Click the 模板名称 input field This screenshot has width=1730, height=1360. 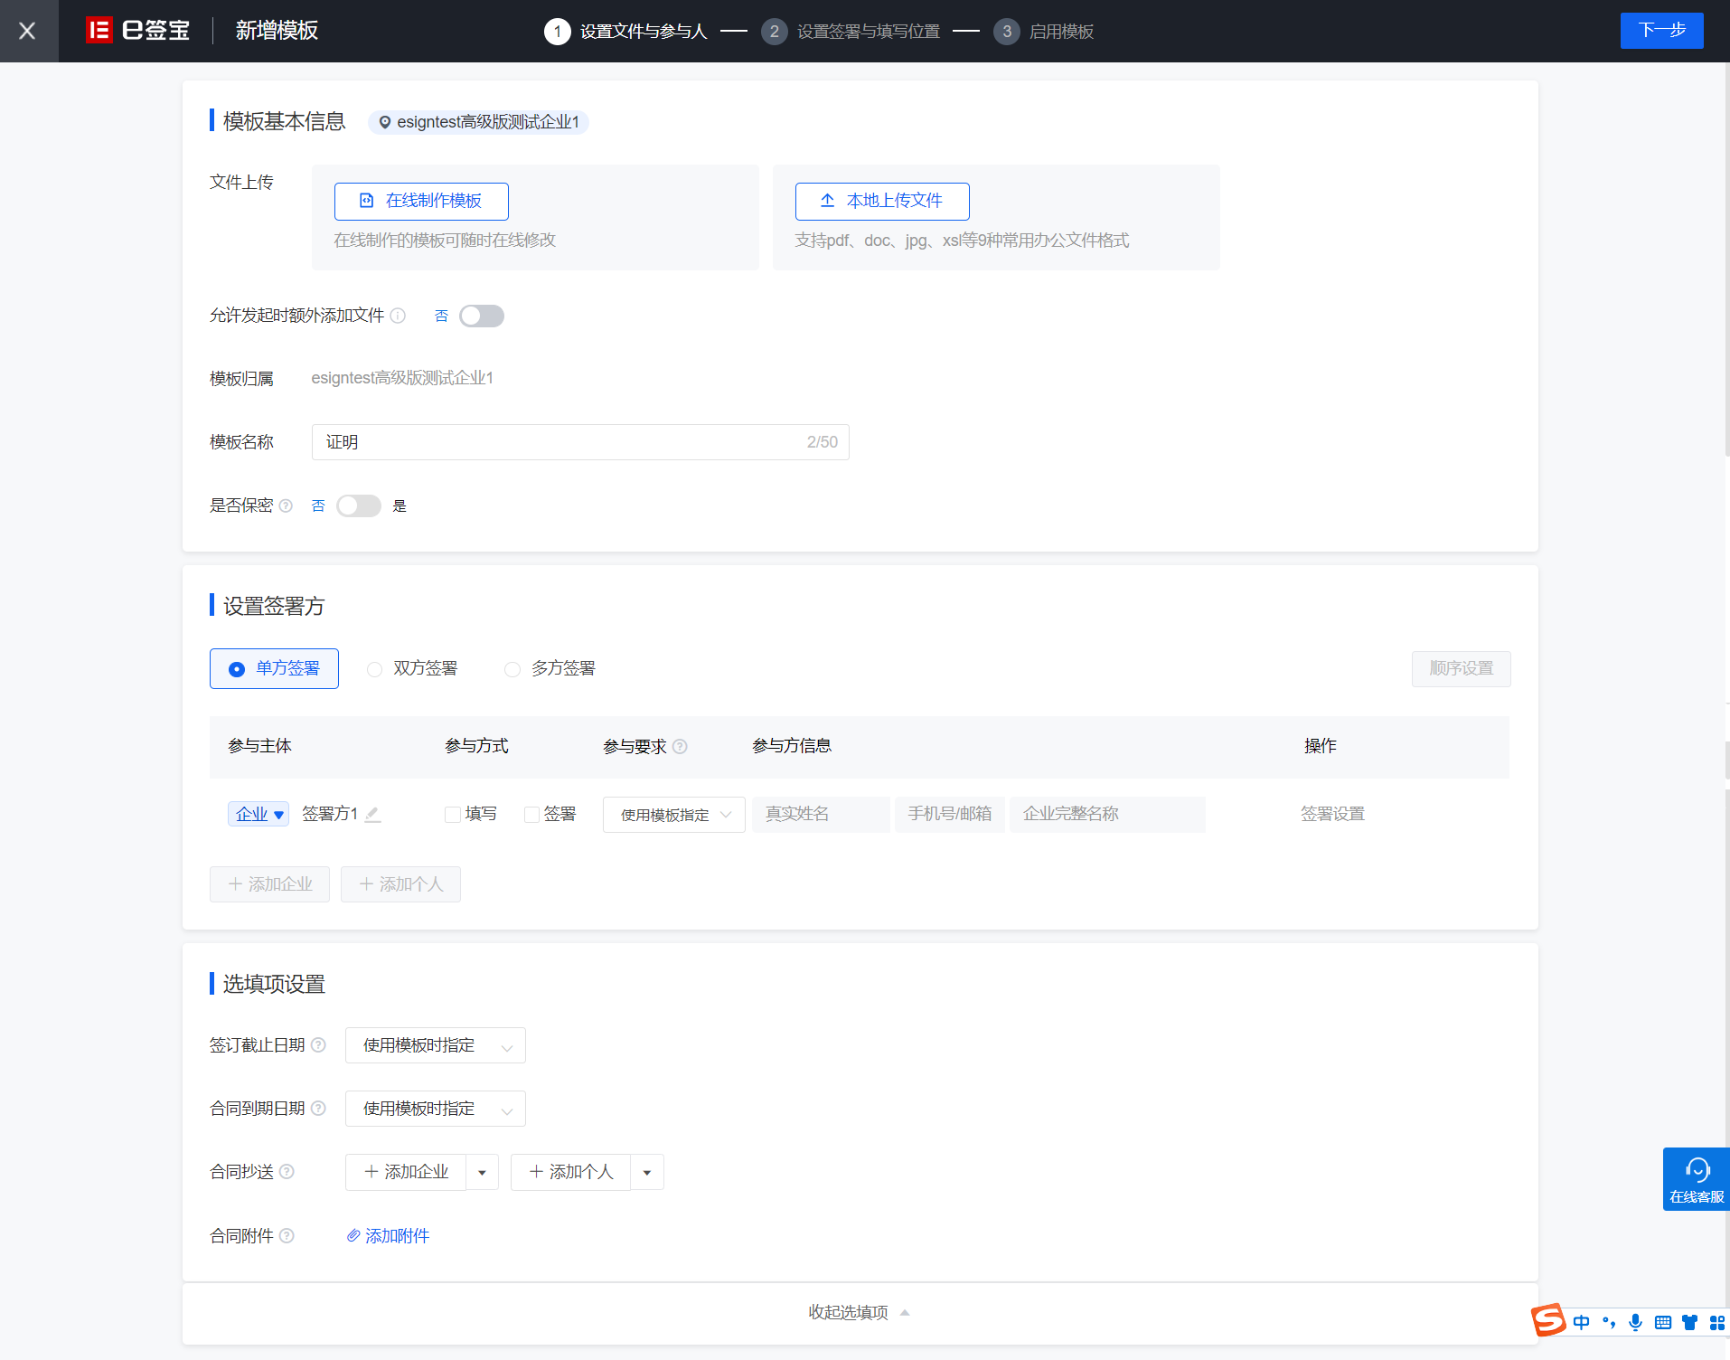click(580, 442)
